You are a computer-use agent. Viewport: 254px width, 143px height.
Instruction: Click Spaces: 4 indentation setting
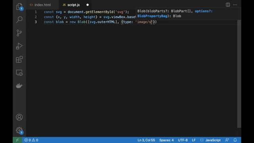(x=166, y=140)
